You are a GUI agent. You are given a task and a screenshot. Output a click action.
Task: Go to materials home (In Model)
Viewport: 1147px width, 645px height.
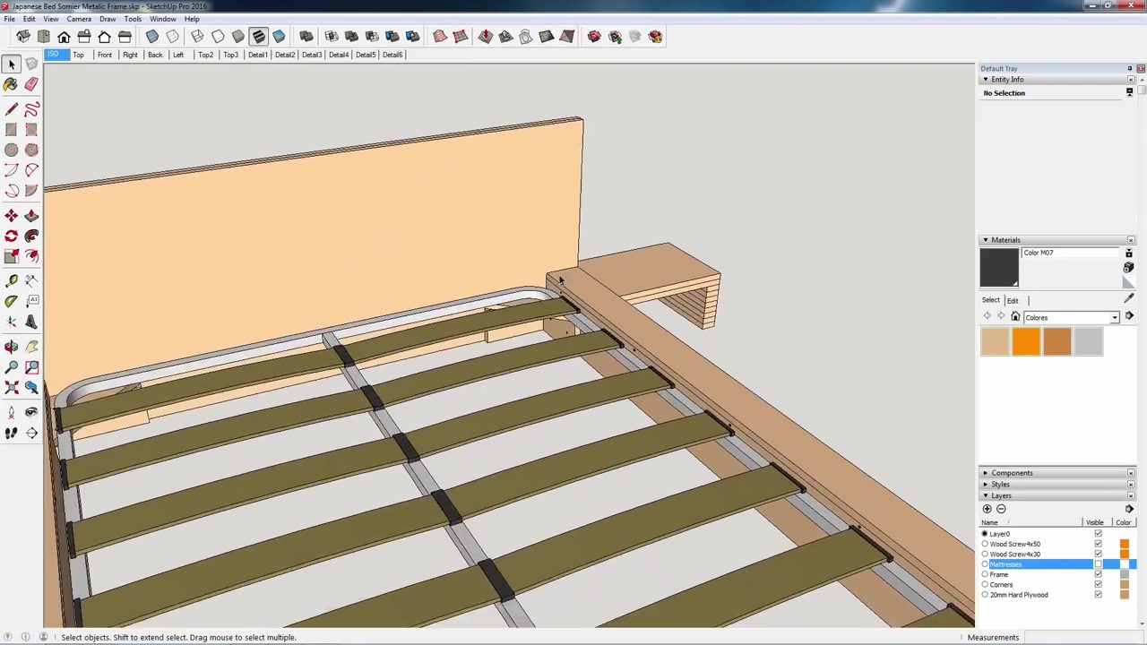pos(1015,317)
